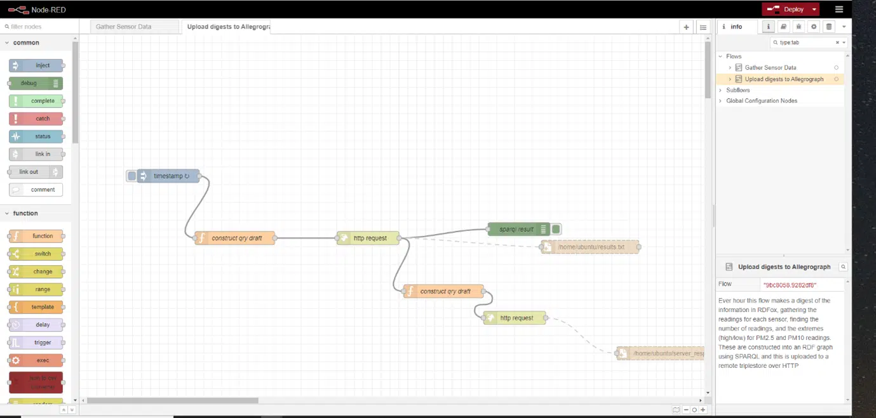The width and height of the screenshot is (876, 418).
Task: Open configuration nodes gear icon
Action: (x=814, y=27)
